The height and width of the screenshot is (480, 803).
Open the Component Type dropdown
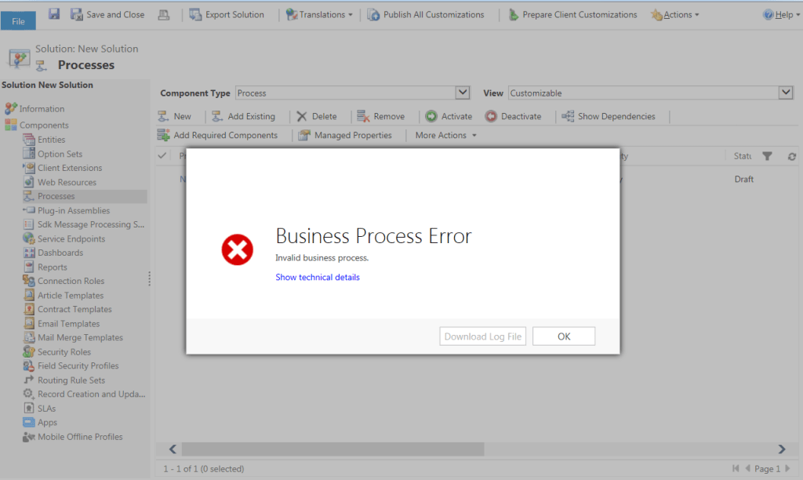click(462, 93)
